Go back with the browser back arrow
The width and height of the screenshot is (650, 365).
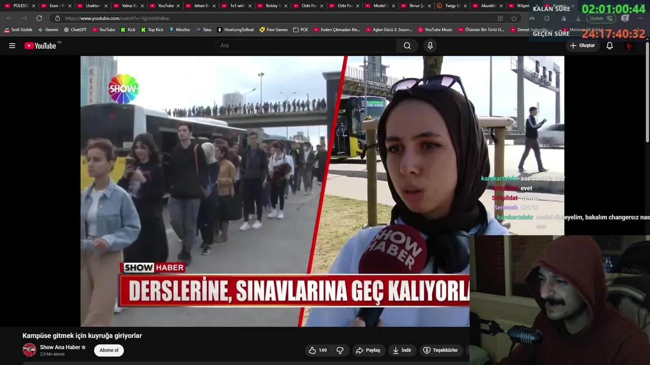pyautogui.click(x=10, y=18)
